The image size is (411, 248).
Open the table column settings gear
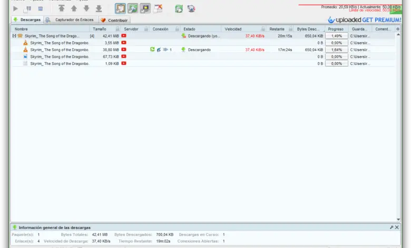(398, 29)
